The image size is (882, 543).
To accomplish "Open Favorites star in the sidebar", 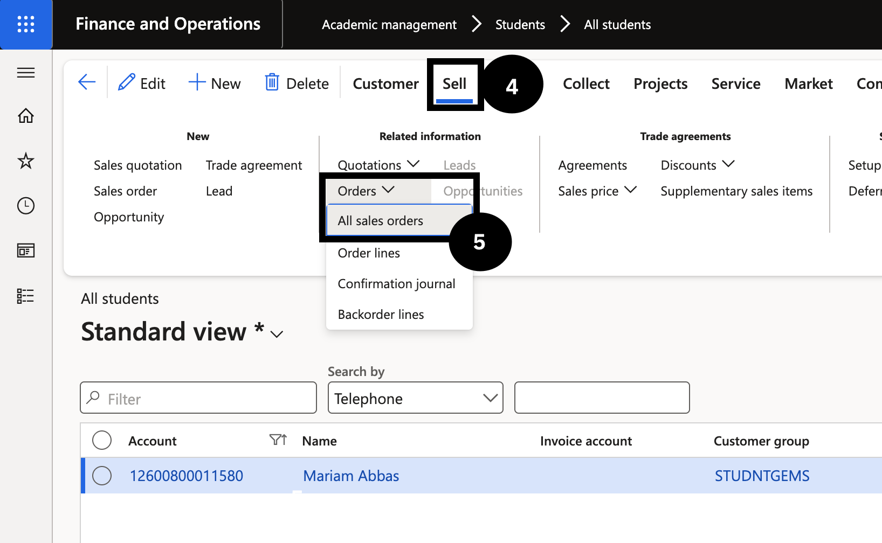I will (26, 161).
